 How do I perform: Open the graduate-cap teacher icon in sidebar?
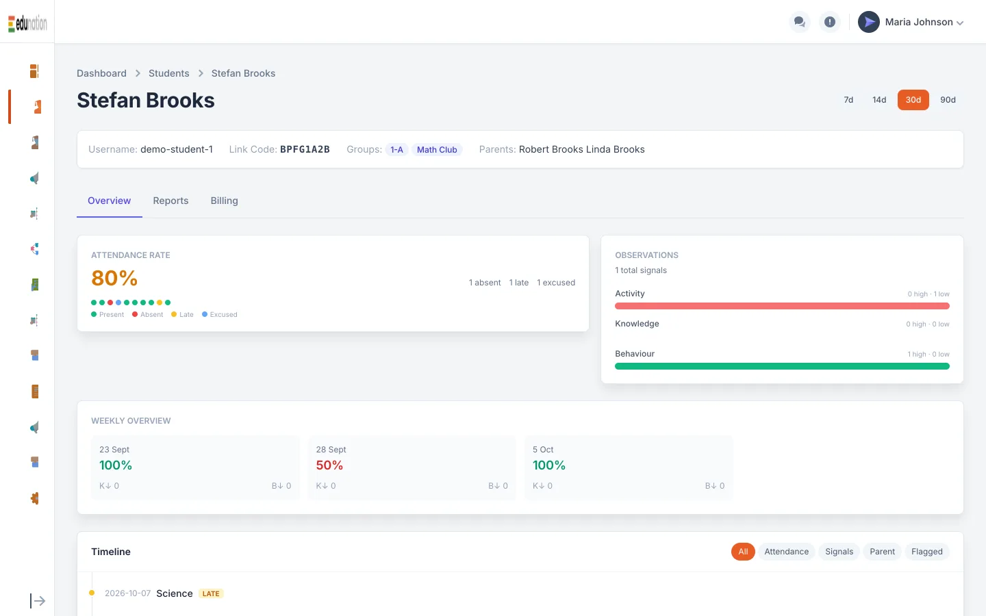[x=34, y=142]
